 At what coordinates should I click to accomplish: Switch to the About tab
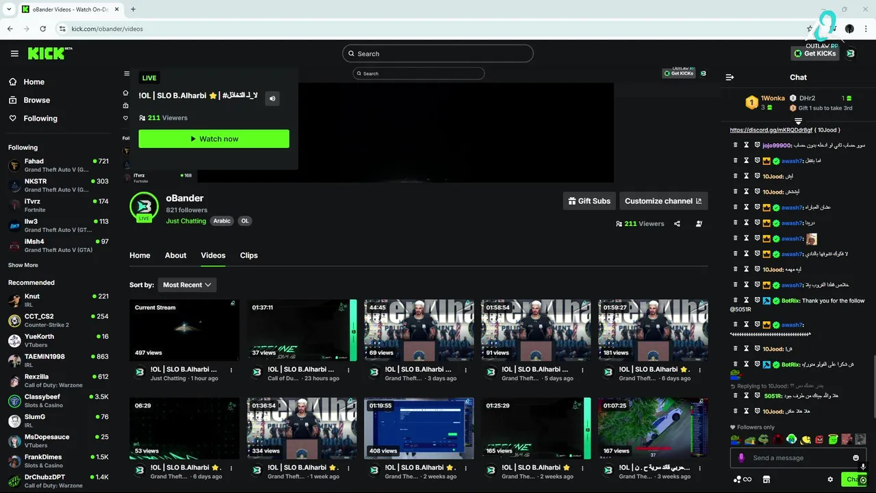tap(175, 255)
